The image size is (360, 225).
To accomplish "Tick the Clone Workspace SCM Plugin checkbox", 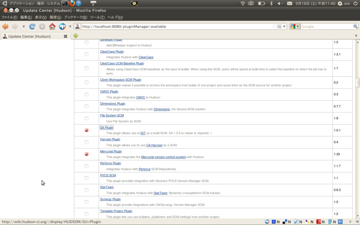I will click(86, 82).
